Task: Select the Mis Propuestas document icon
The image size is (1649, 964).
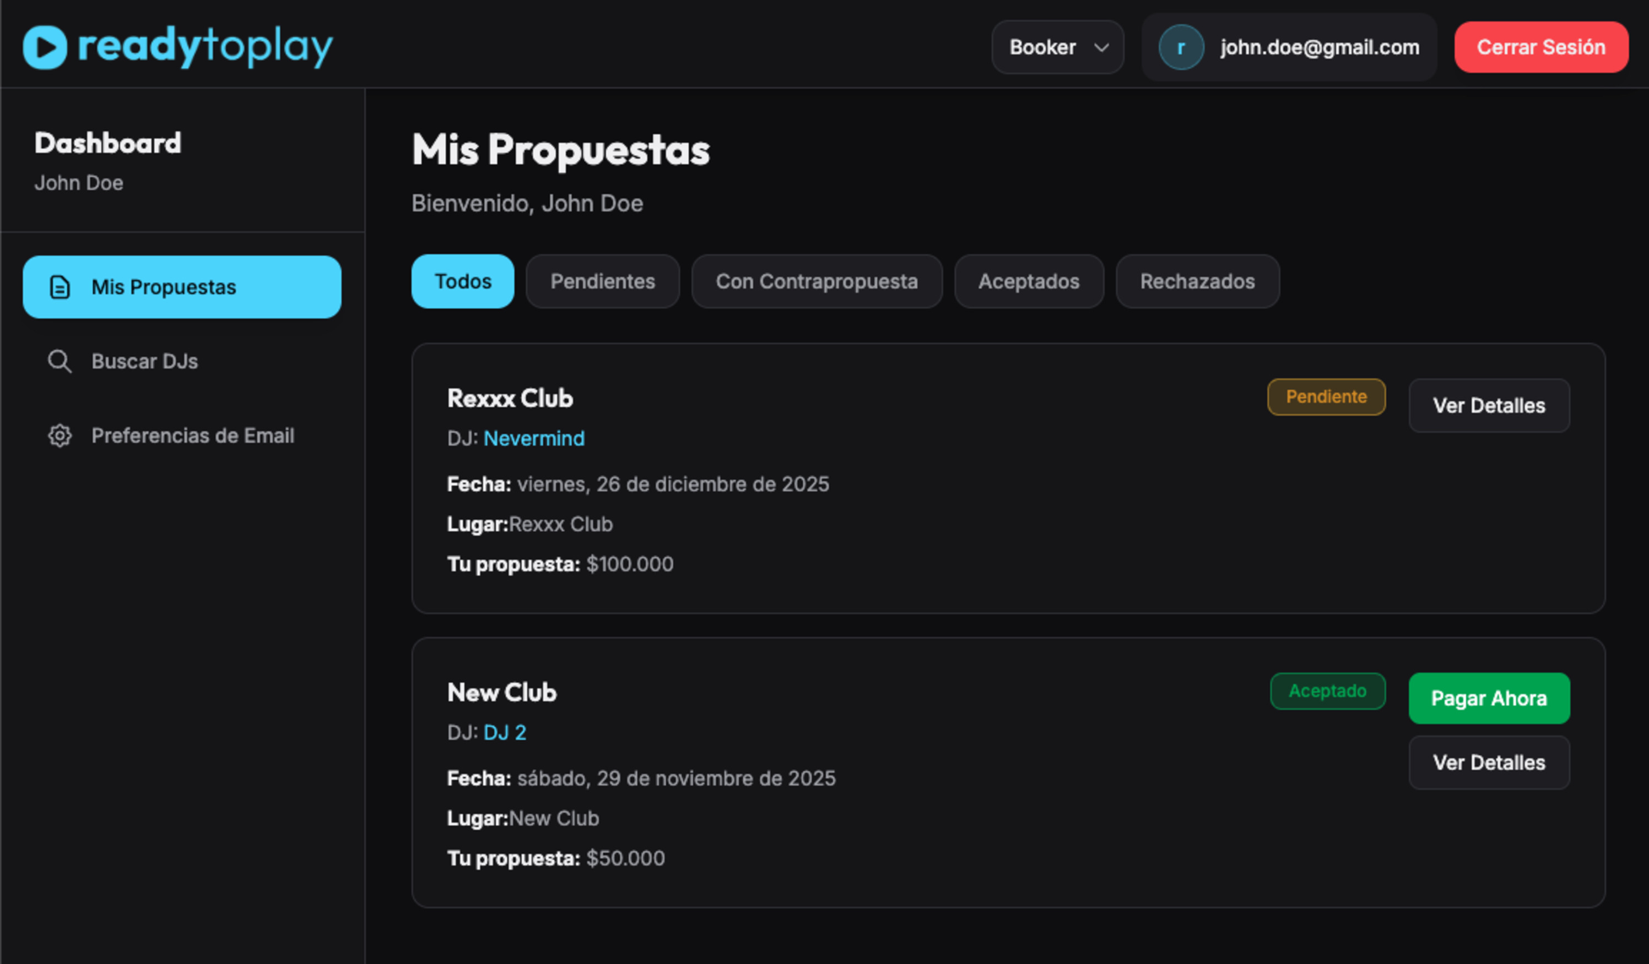Action: click(x=60, y=286)
